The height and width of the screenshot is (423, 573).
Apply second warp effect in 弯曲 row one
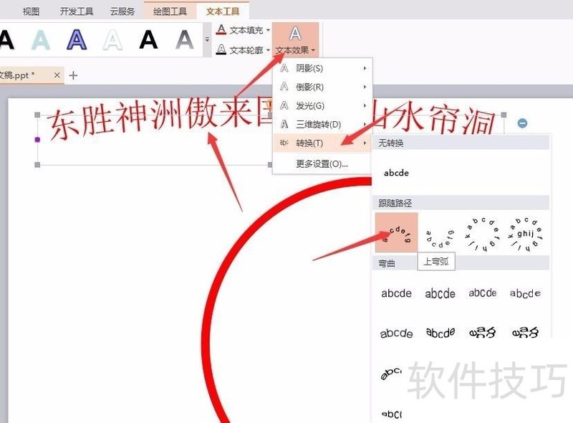tap(440, 293)
